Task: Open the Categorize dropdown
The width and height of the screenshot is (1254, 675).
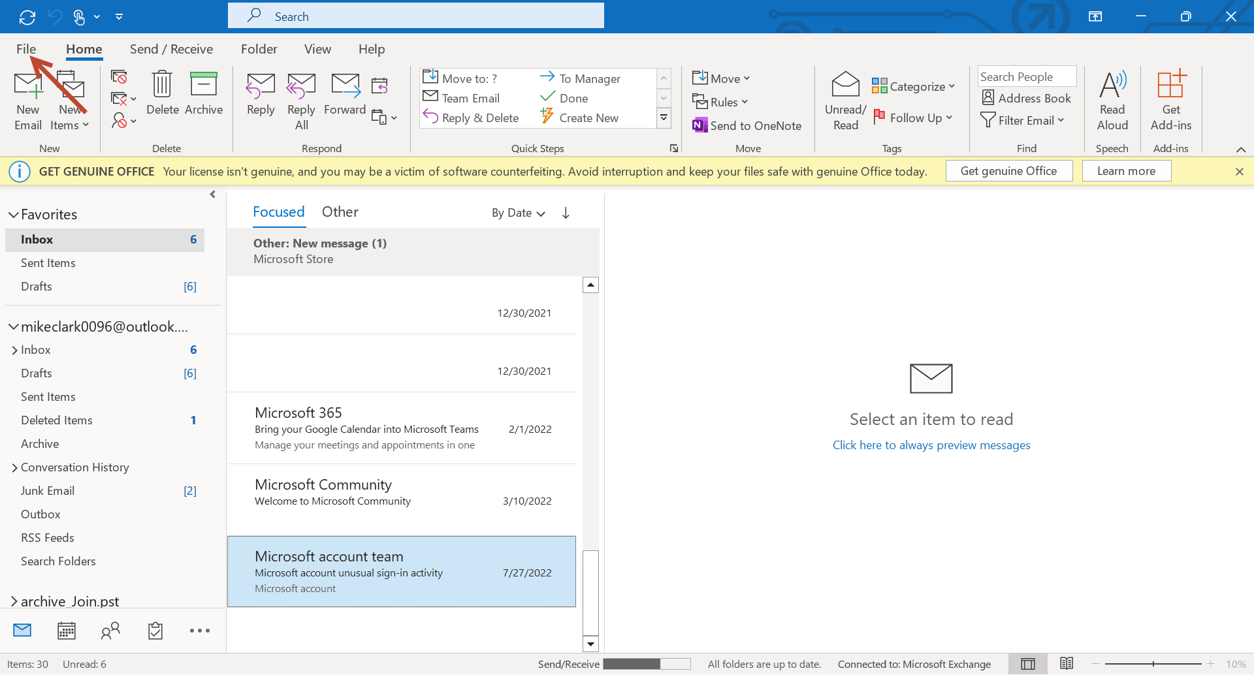Action: [x=913, y=86]
